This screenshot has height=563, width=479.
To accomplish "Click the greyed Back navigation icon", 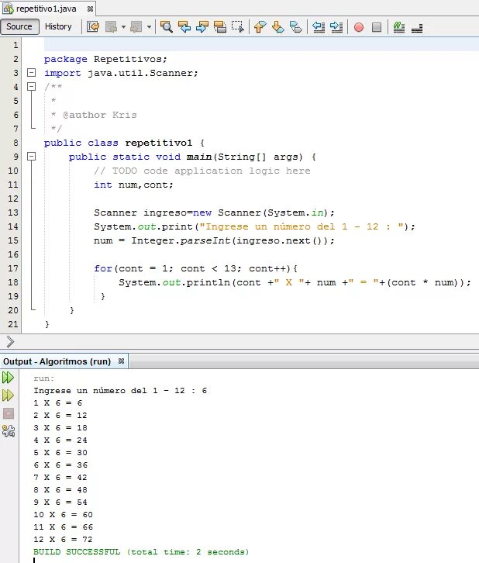I will tap(111, 27).
